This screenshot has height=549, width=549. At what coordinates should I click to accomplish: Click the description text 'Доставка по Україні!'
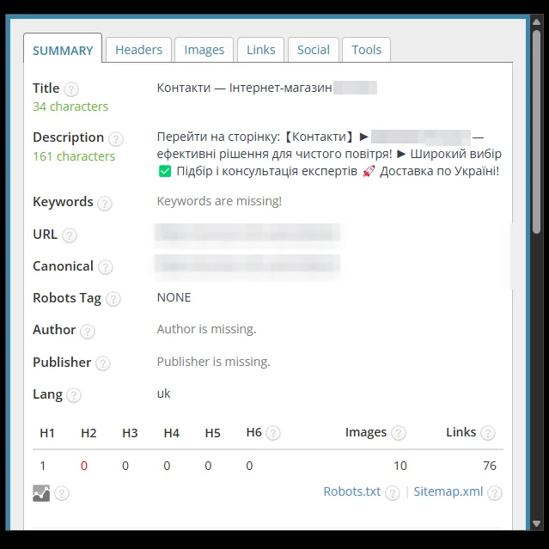[440, 171]
